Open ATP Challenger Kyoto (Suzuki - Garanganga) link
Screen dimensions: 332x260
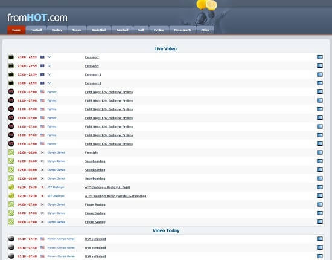click(x=117, y=196)
